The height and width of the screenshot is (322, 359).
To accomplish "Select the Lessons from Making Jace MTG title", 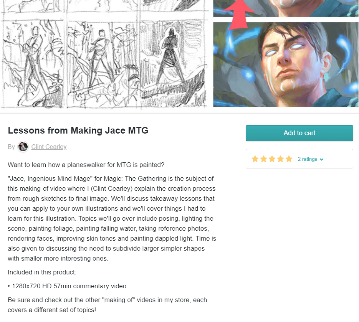I will click(x=78, y=130).
